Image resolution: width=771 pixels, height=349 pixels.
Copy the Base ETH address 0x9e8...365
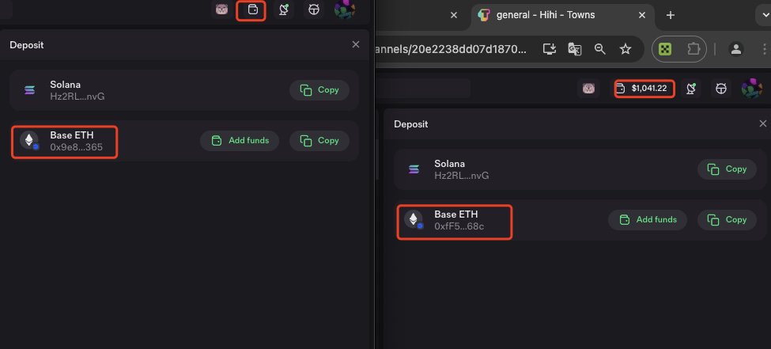click(x=319, y=141)
